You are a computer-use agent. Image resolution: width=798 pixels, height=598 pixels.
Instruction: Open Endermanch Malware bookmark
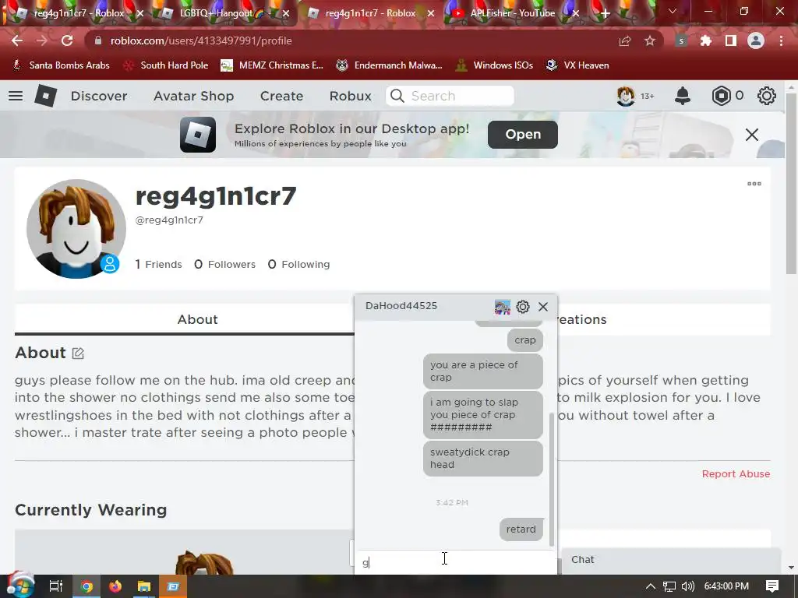pyautogui.click(x=390, y=65)
